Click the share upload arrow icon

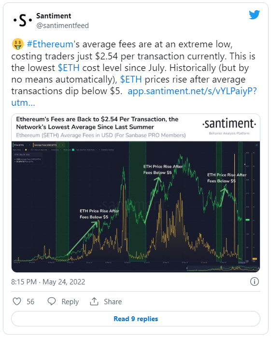tap(94, 301)
